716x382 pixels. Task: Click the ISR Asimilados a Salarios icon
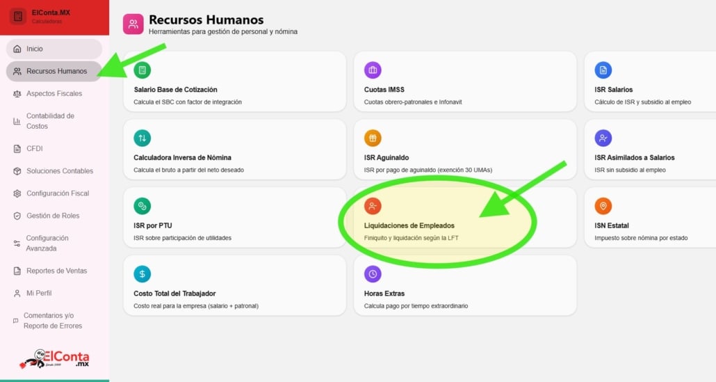(603, 138)
